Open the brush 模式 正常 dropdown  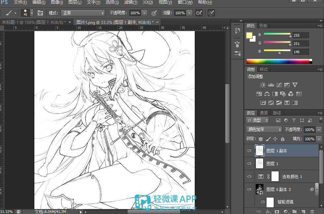[x=83, y=13]
